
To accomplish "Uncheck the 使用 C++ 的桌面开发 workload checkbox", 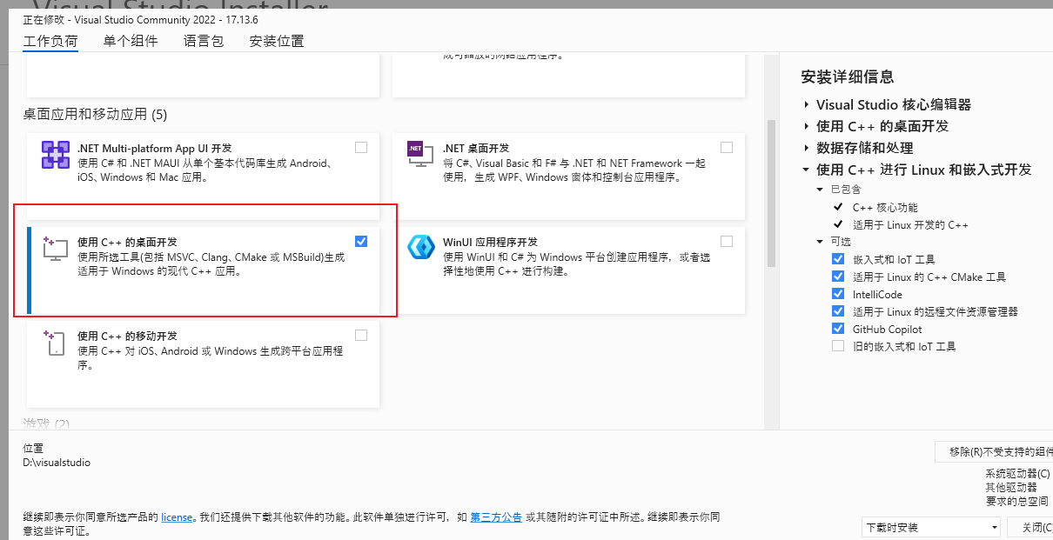I will click(361, 241).
